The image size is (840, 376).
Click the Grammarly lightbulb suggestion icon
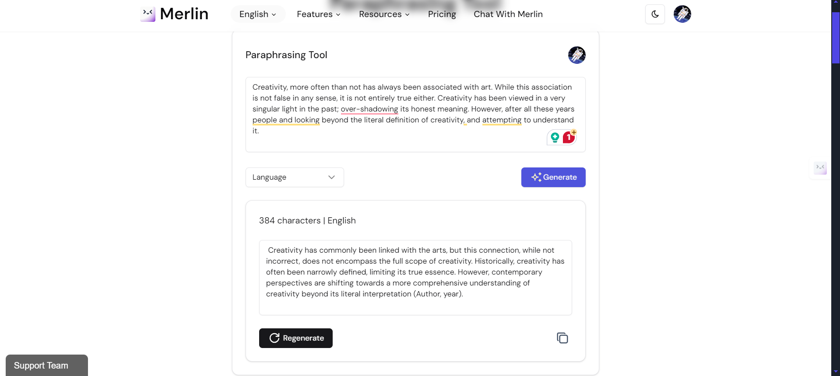tap(554, 137)
